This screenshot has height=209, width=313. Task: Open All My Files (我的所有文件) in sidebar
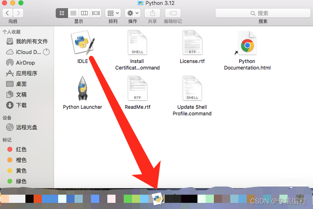(27, 41)
